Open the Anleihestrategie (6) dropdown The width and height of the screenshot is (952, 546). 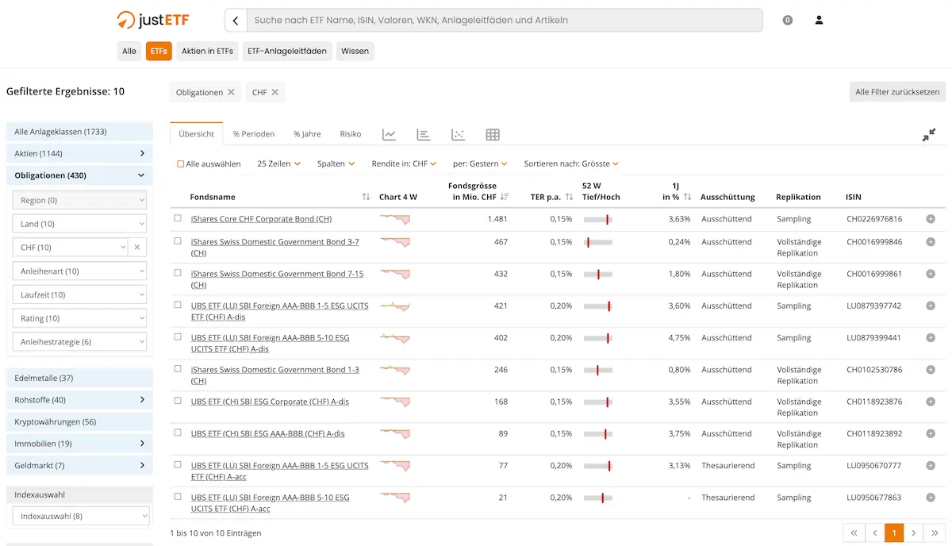pyautogui.click(x=79, y=342)
